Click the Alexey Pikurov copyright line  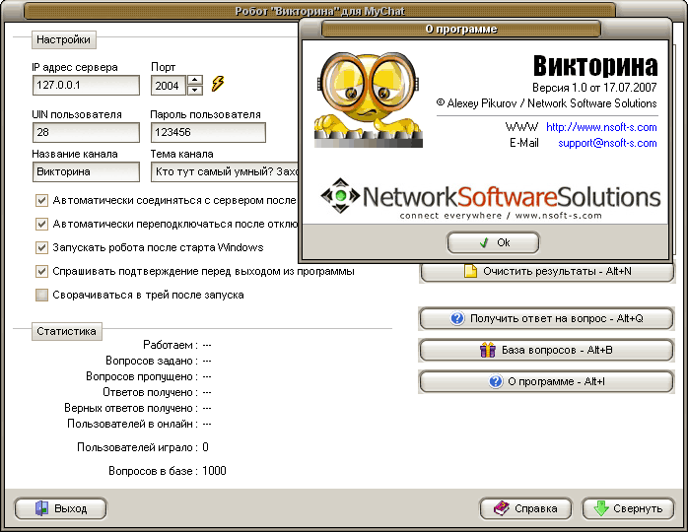point(547,103)
